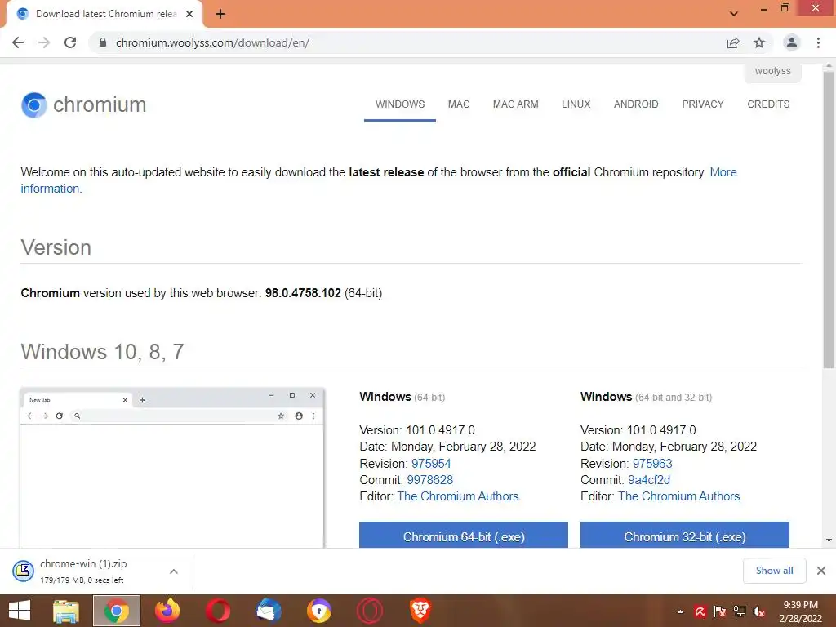Open the Windows Start menu

click(x=20, y=611)
